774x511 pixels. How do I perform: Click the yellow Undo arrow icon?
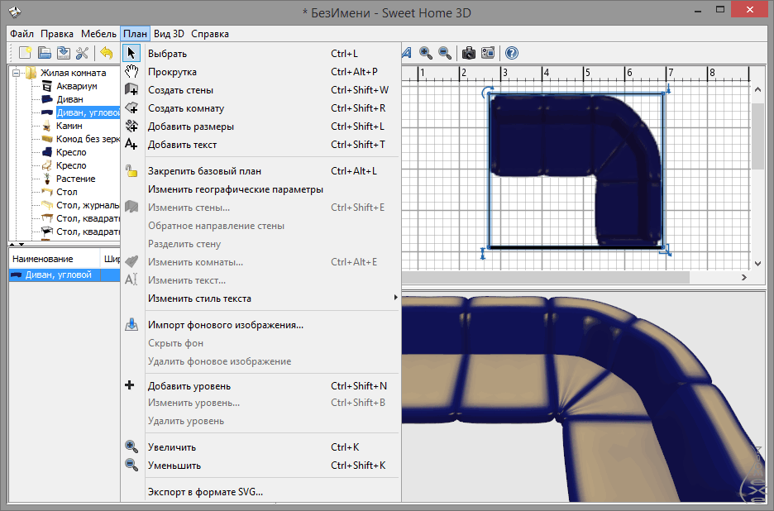(106, 53)
